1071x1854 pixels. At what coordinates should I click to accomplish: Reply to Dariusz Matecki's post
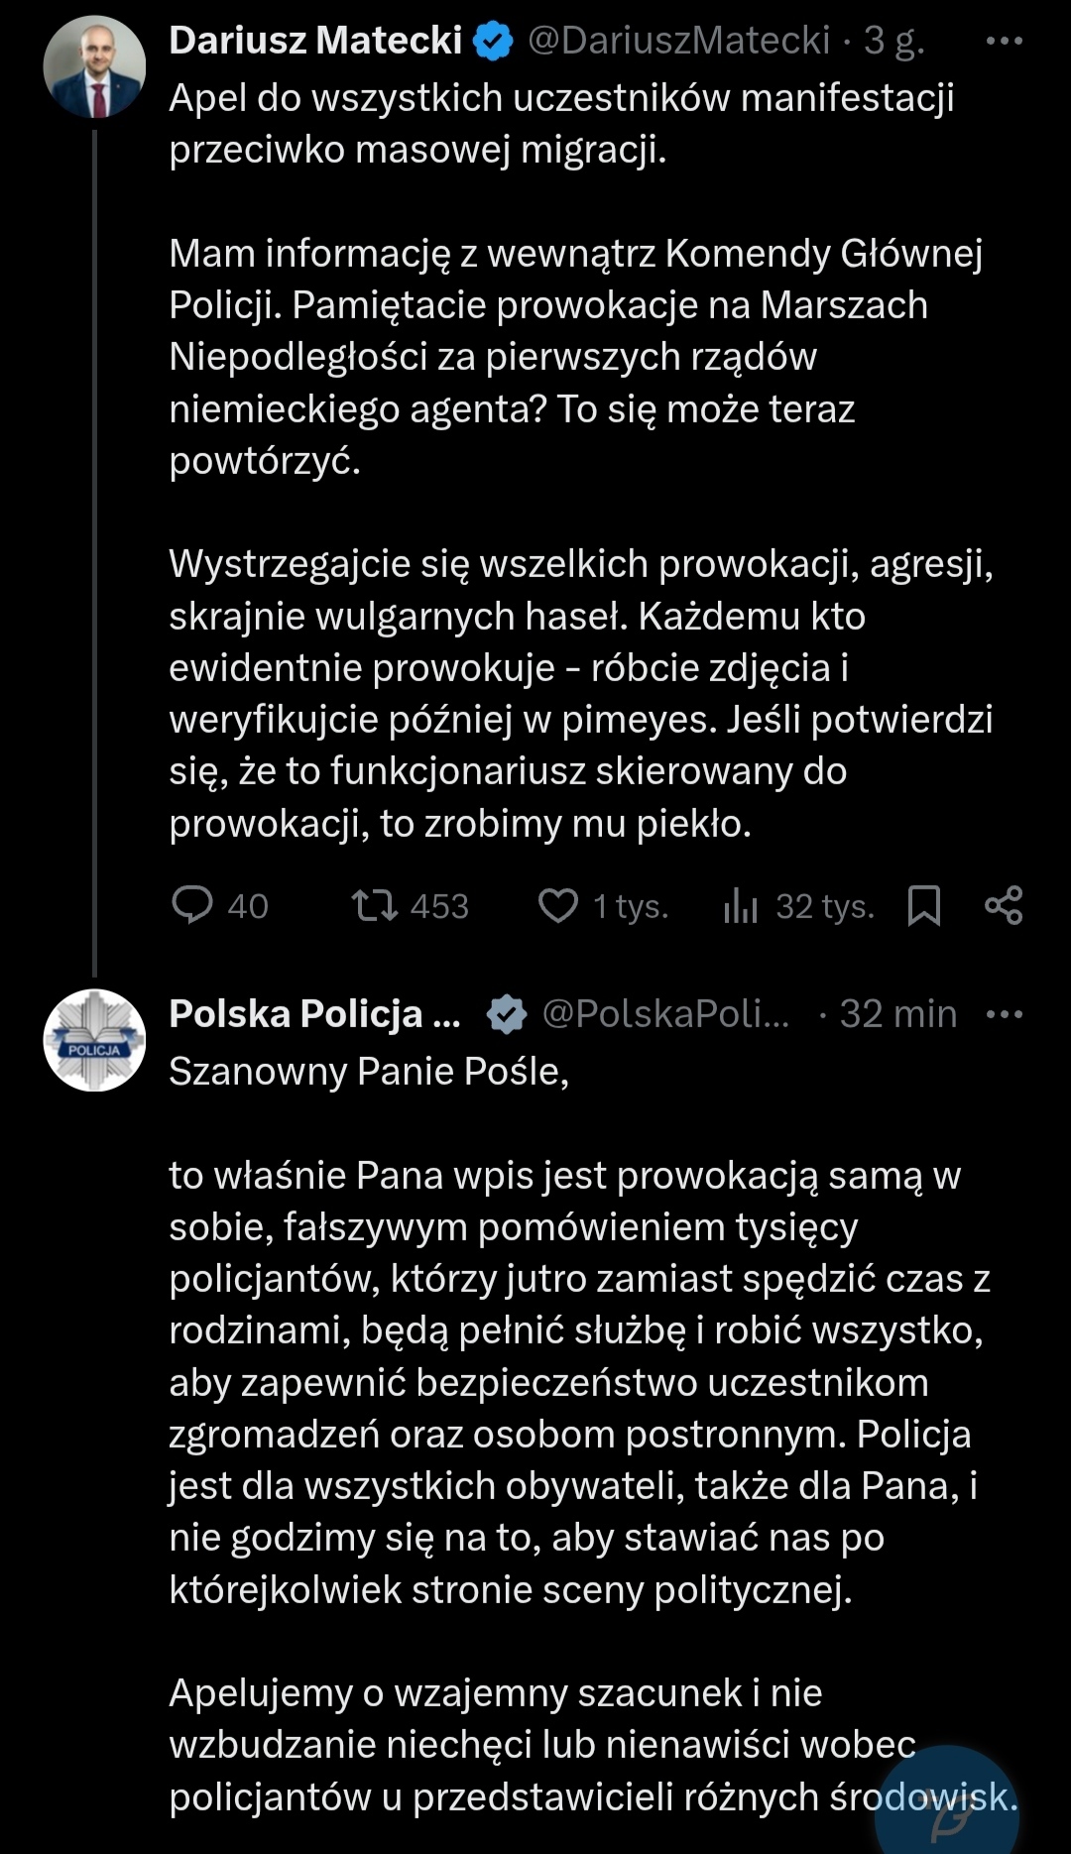192,905
